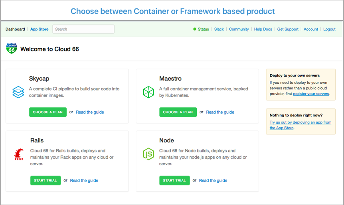Click the Node JS hexagon icon
Viewport: 344px width, 205px height.
148,154
